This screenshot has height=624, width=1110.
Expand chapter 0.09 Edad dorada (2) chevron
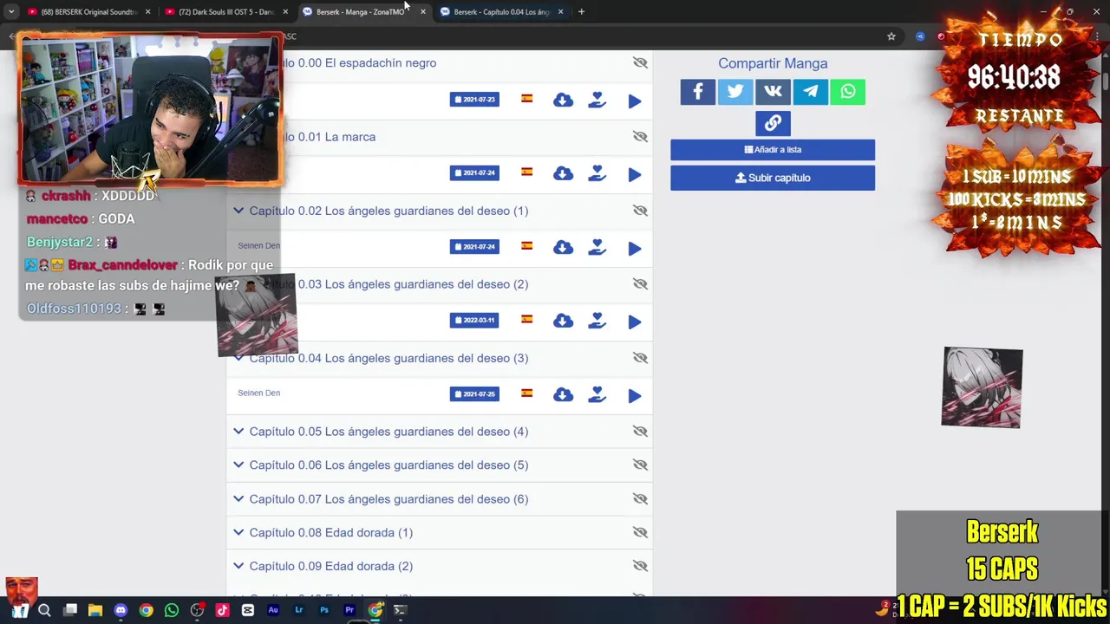click(x=238, y=566)
